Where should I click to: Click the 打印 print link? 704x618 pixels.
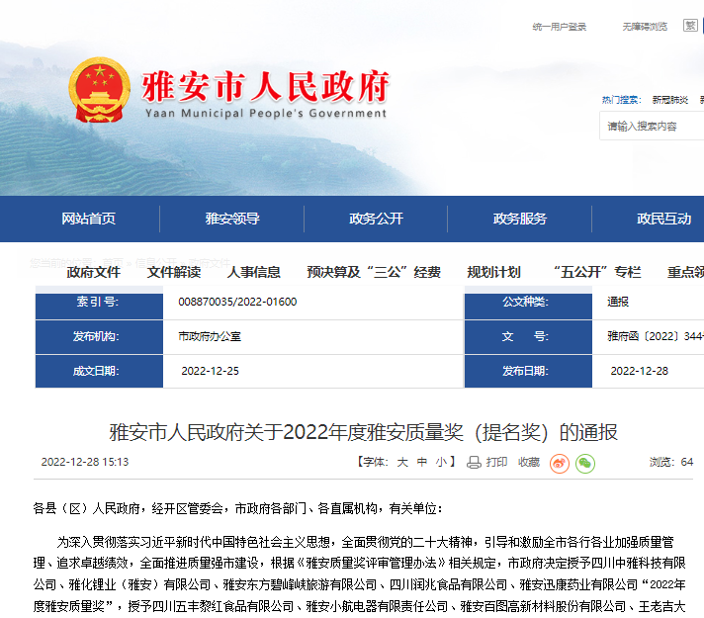pos(496,462)
